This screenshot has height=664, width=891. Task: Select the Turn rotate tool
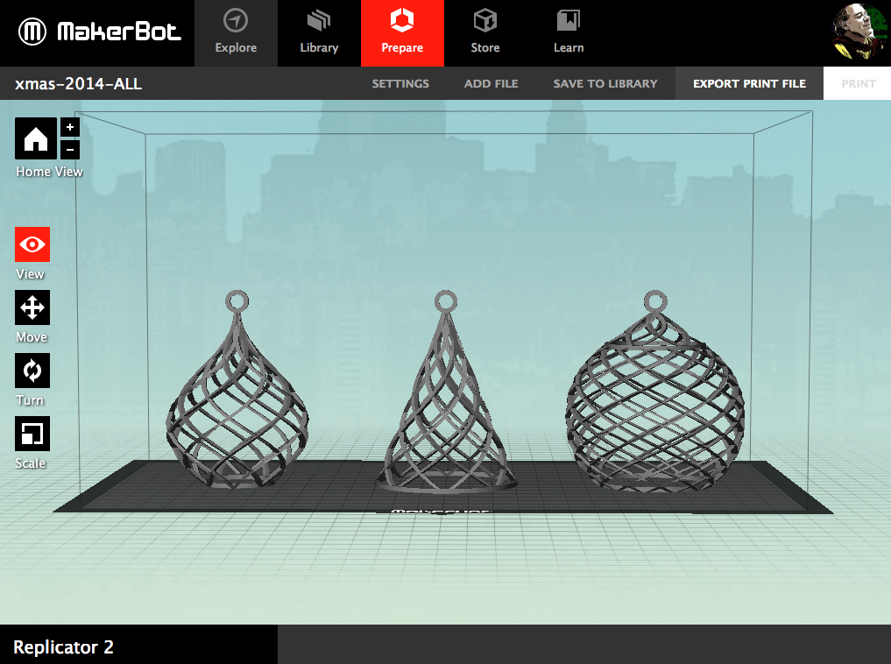point(32,371)
